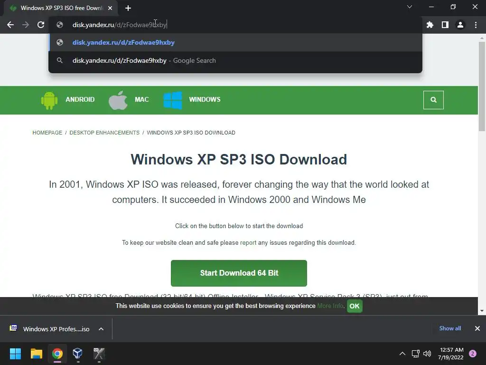Viewport: 486px width, 365px height.
Task: Expand the tab search chevron
Action: click(x=410, y=7)
